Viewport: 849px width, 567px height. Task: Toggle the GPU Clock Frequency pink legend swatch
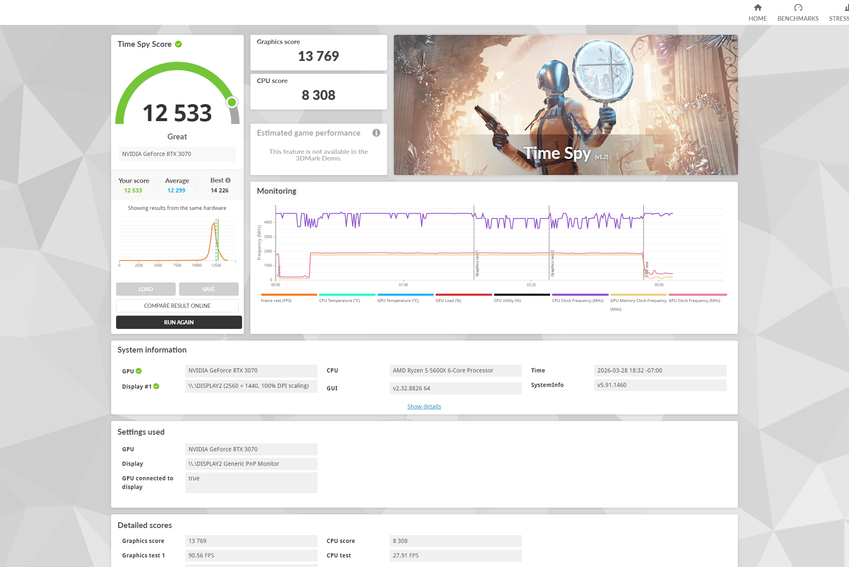click(x=698, y=294)
